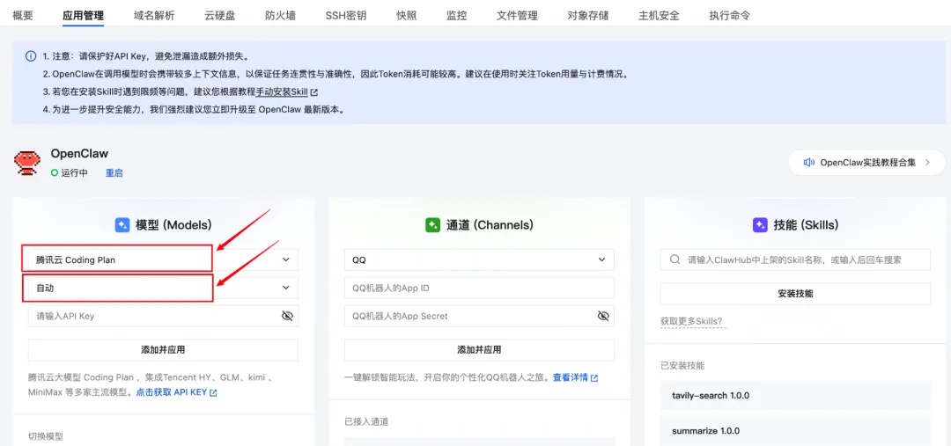Screen dimensions: 951x446
Task: Open the QQ channel dropdown
Action: [479, 260]
